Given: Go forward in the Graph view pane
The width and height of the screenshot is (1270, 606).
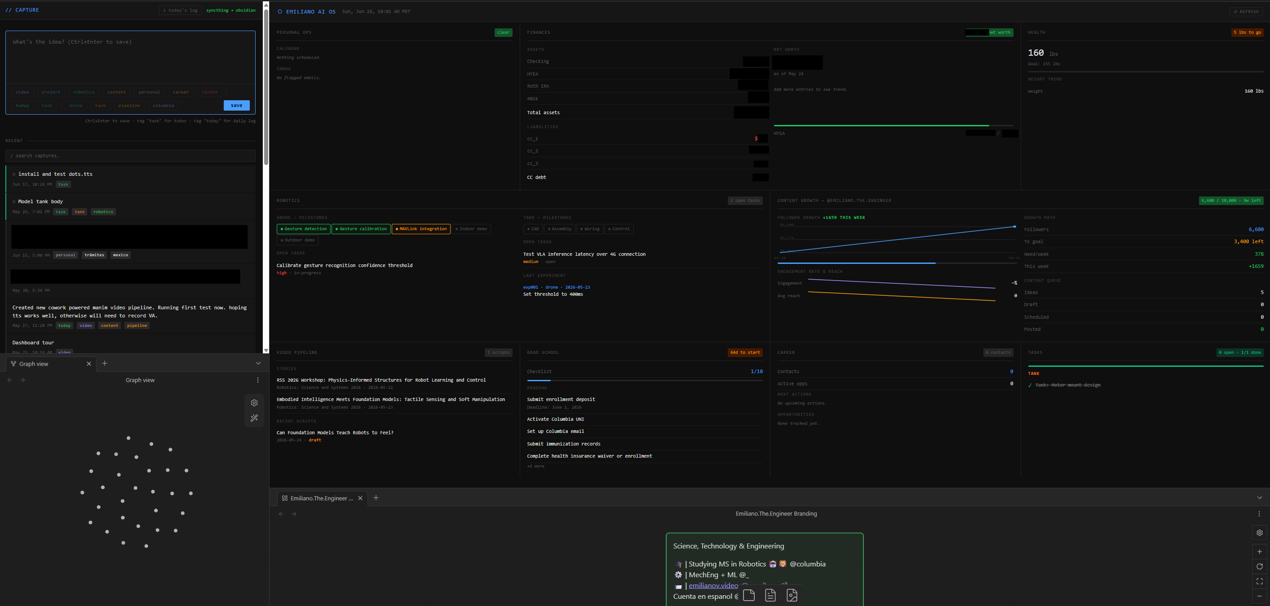Looking at the screenshot, I should tap(22, 380).
